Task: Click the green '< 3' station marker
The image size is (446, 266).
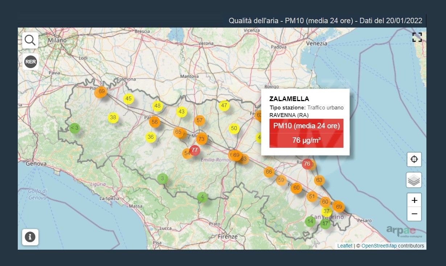Action: point(74,128)
